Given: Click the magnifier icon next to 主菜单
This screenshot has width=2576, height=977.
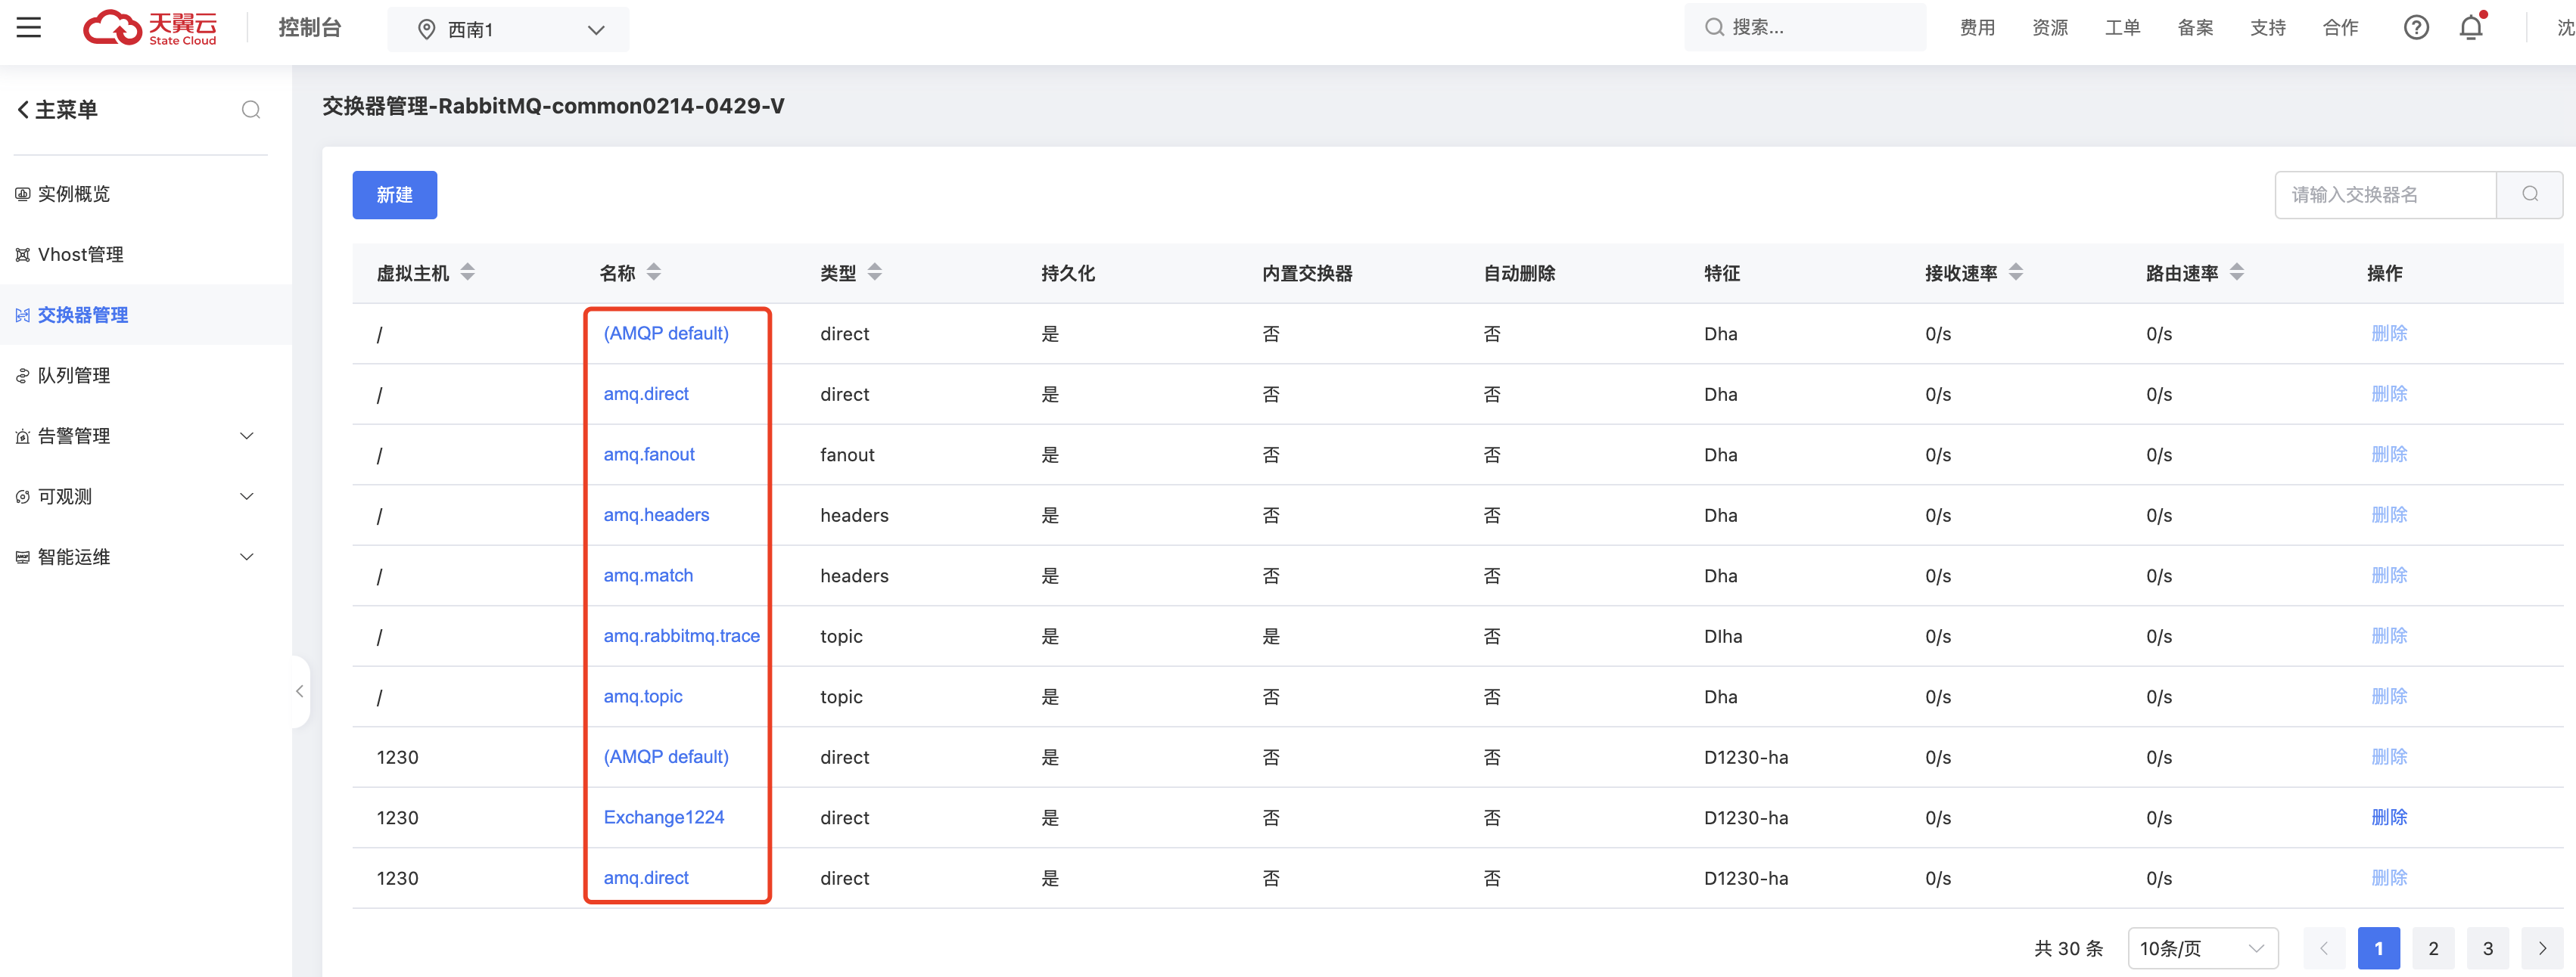Looking at the screenshot, I should click(251, 110).
